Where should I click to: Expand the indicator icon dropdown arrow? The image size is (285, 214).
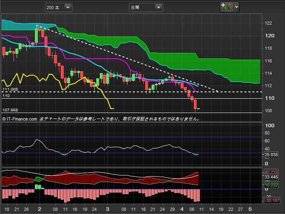pos(237,7)
